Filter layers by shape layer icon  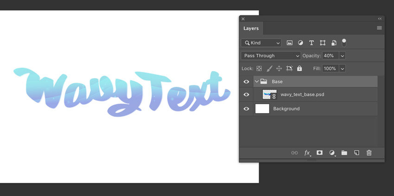coord(323,43)
